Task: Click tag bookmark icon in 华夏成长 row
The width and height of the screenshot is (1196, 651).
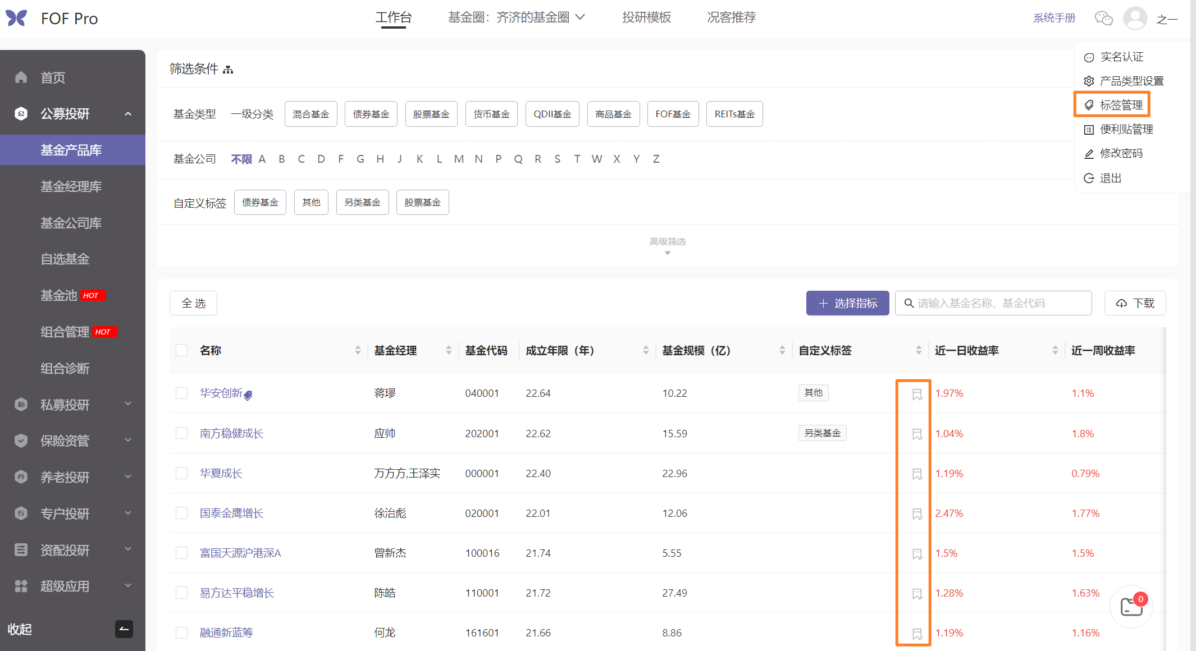Action: 917,474
